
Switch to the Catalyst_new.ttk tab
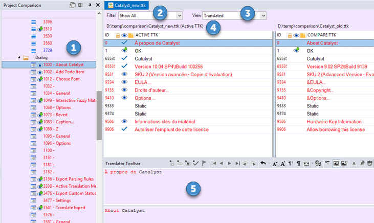(x=127, y=5)
